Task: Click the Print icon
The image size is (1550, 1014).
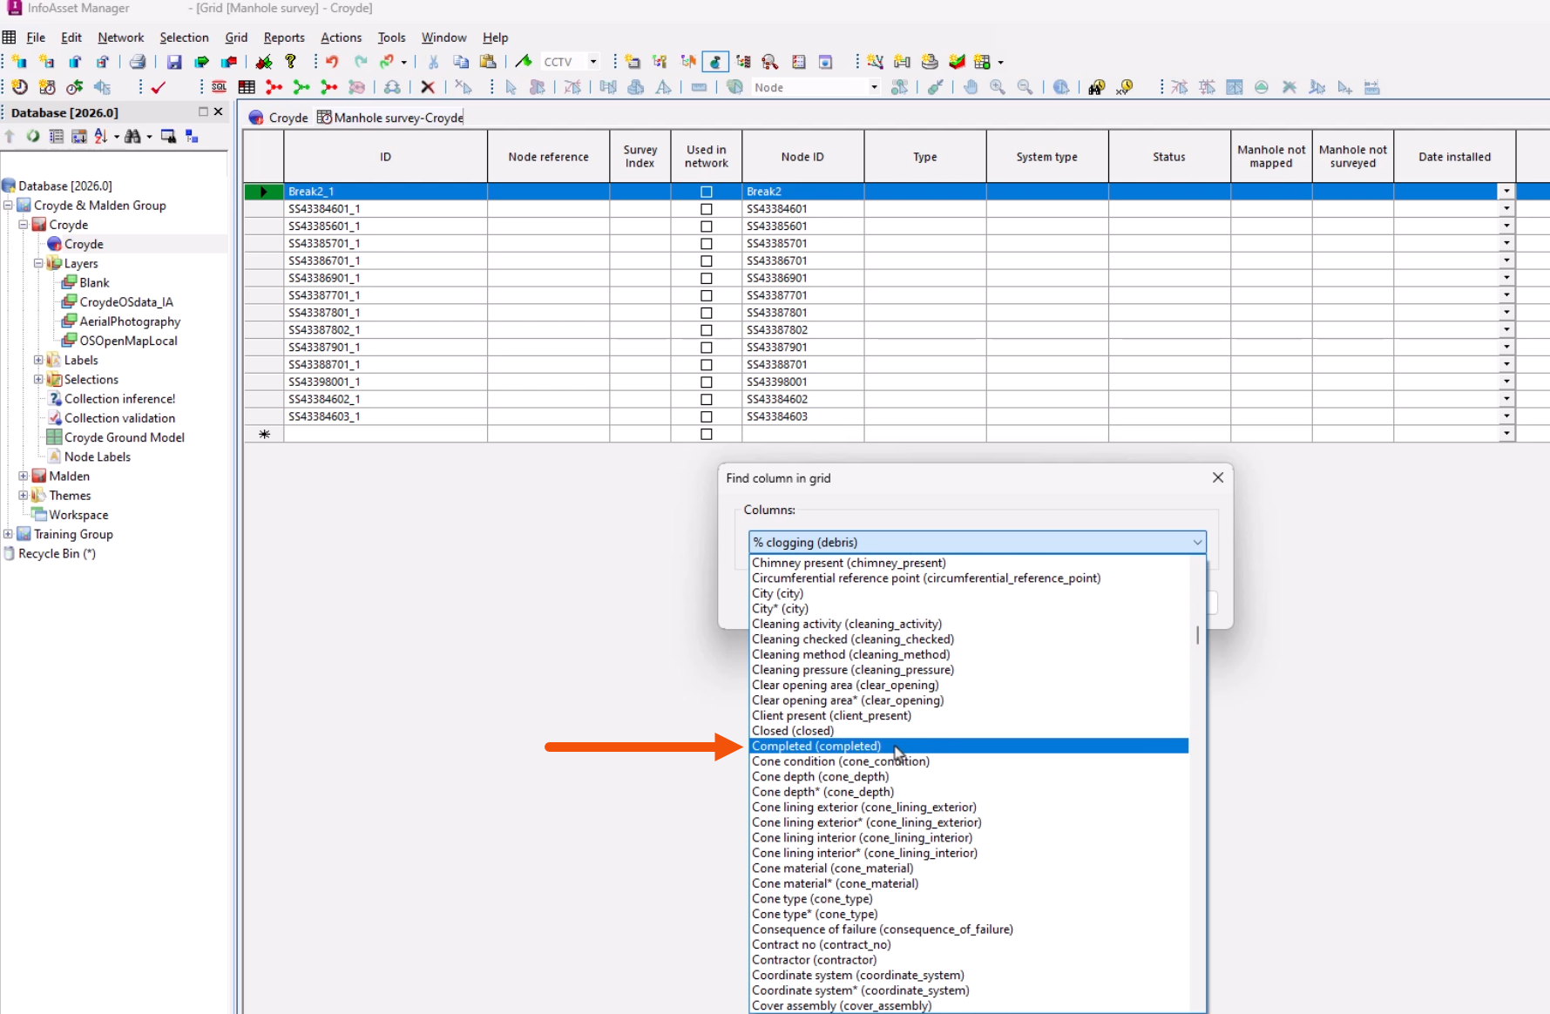Action: pyautogui.click(x=137, y=61)
